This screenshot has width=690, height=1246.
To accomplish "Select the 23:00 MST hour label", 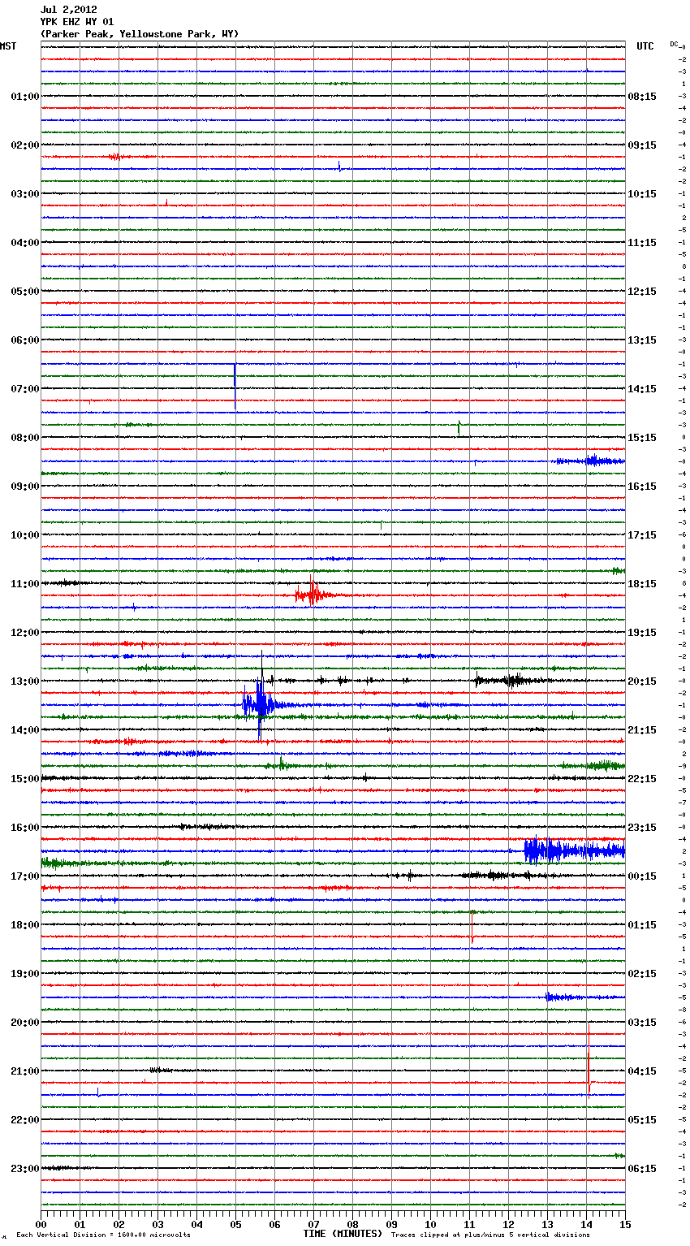I will pyautogui.click(x=25, y=1169).
